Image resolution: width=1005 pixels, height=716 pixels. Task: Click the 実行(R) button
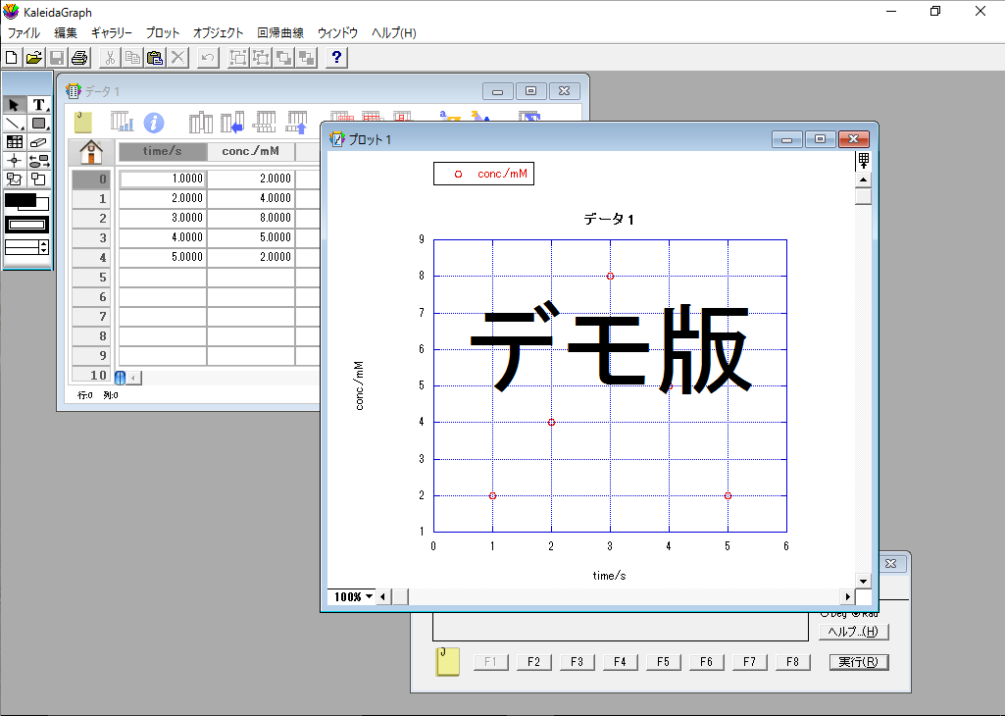859,662
